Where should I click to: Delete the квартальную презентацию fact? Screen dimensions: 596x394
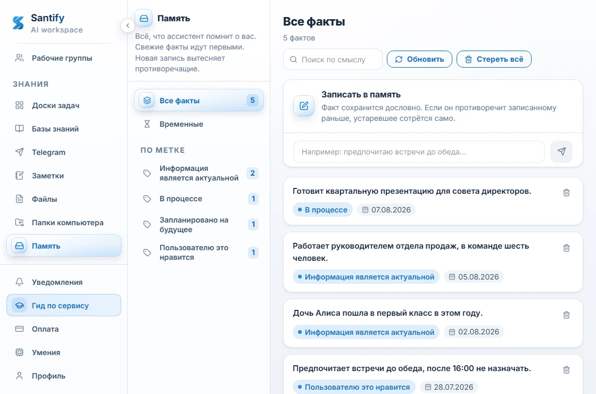566,193
